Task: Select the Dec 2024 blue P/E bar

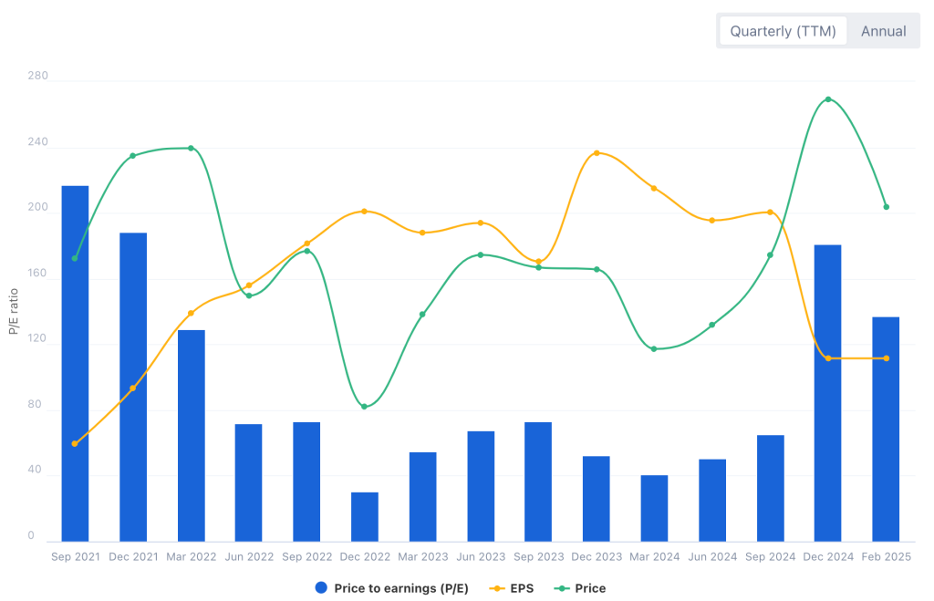Action: click(827, 392)
